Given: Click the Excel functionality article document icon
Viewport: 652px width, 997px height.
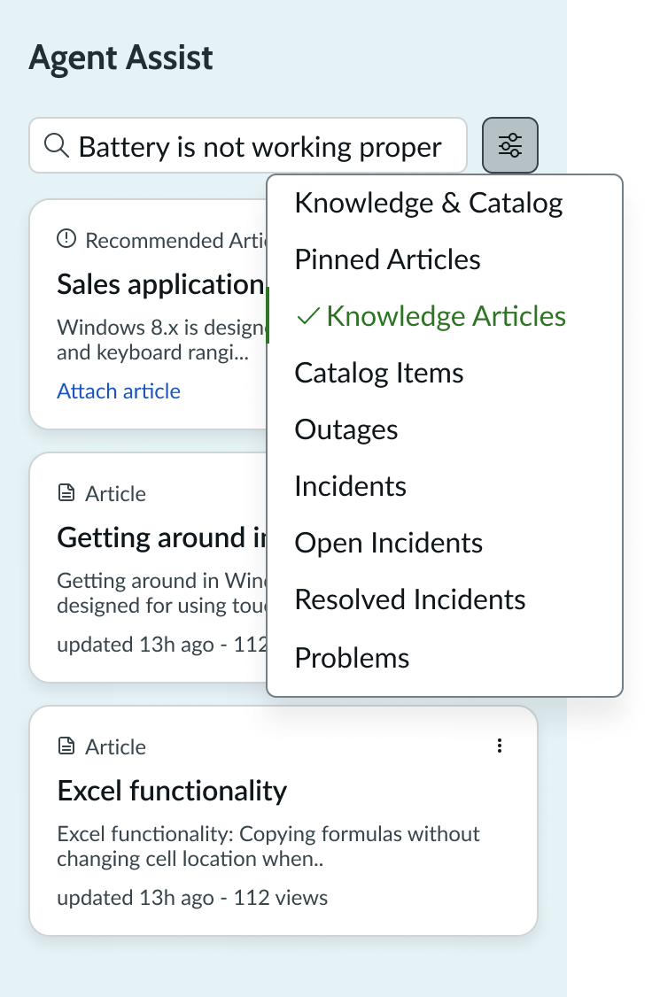Looking at the screenshot, I should coord(66,746).
